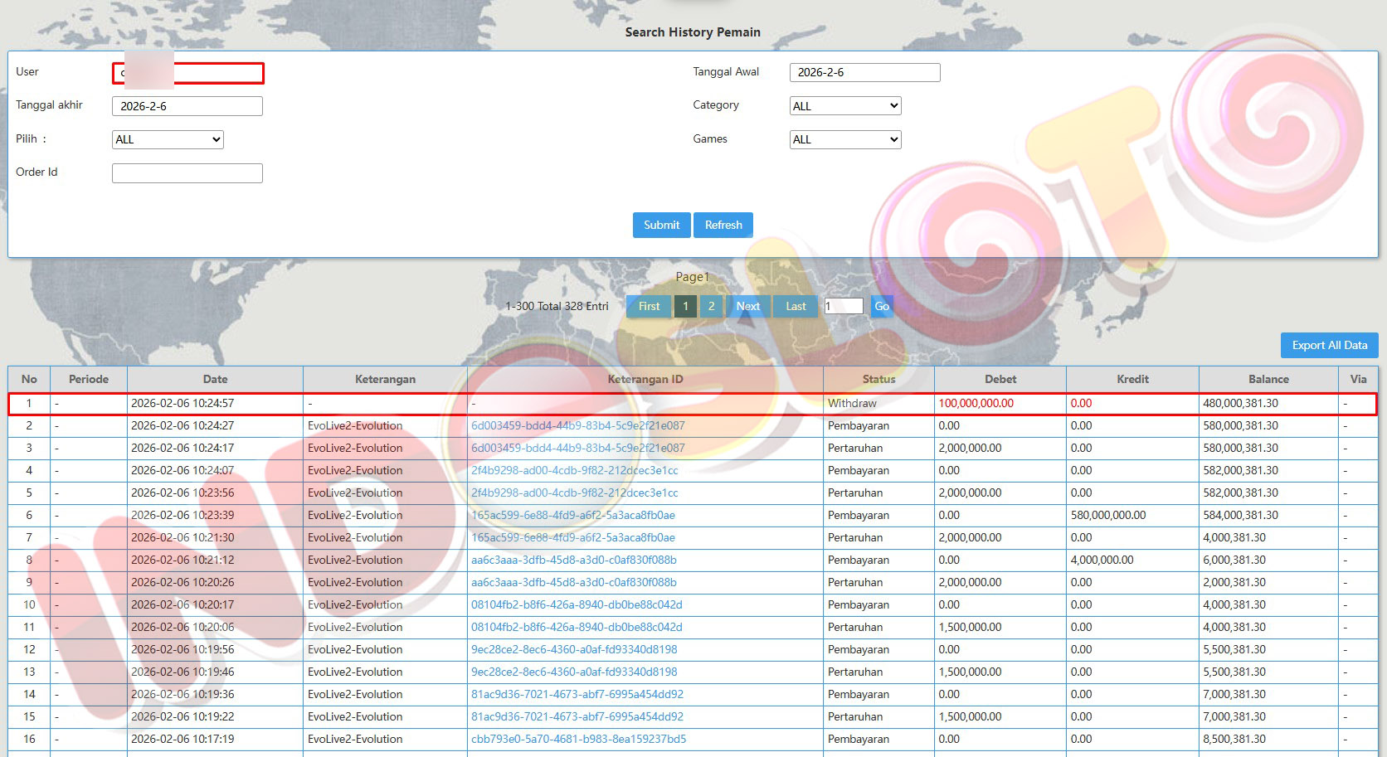Focus the page number input box
Image resolution: width=1387 pixels, height=757 pixels.
pos(844,306)
